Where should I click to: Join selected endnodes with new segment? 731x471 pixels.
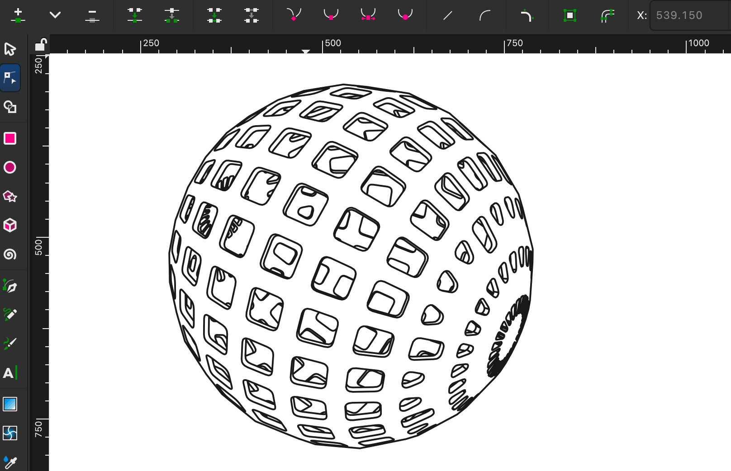(x=214, y=15)
